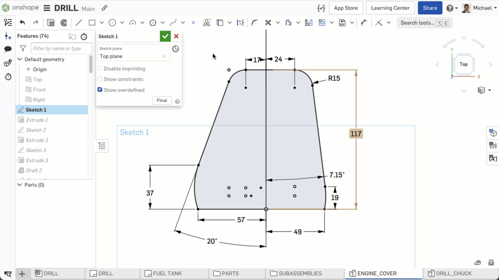Enable Show constraints checkbox
The height and width of the screenshot is (280, 499).
[x=100, y=79]
